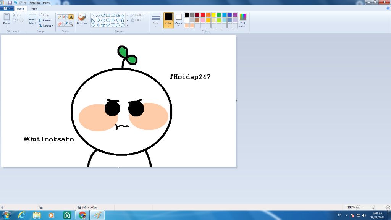Viewport: 391px width, 220px height.
Task: Click the Copy button
Action: (x=18, y=21)
